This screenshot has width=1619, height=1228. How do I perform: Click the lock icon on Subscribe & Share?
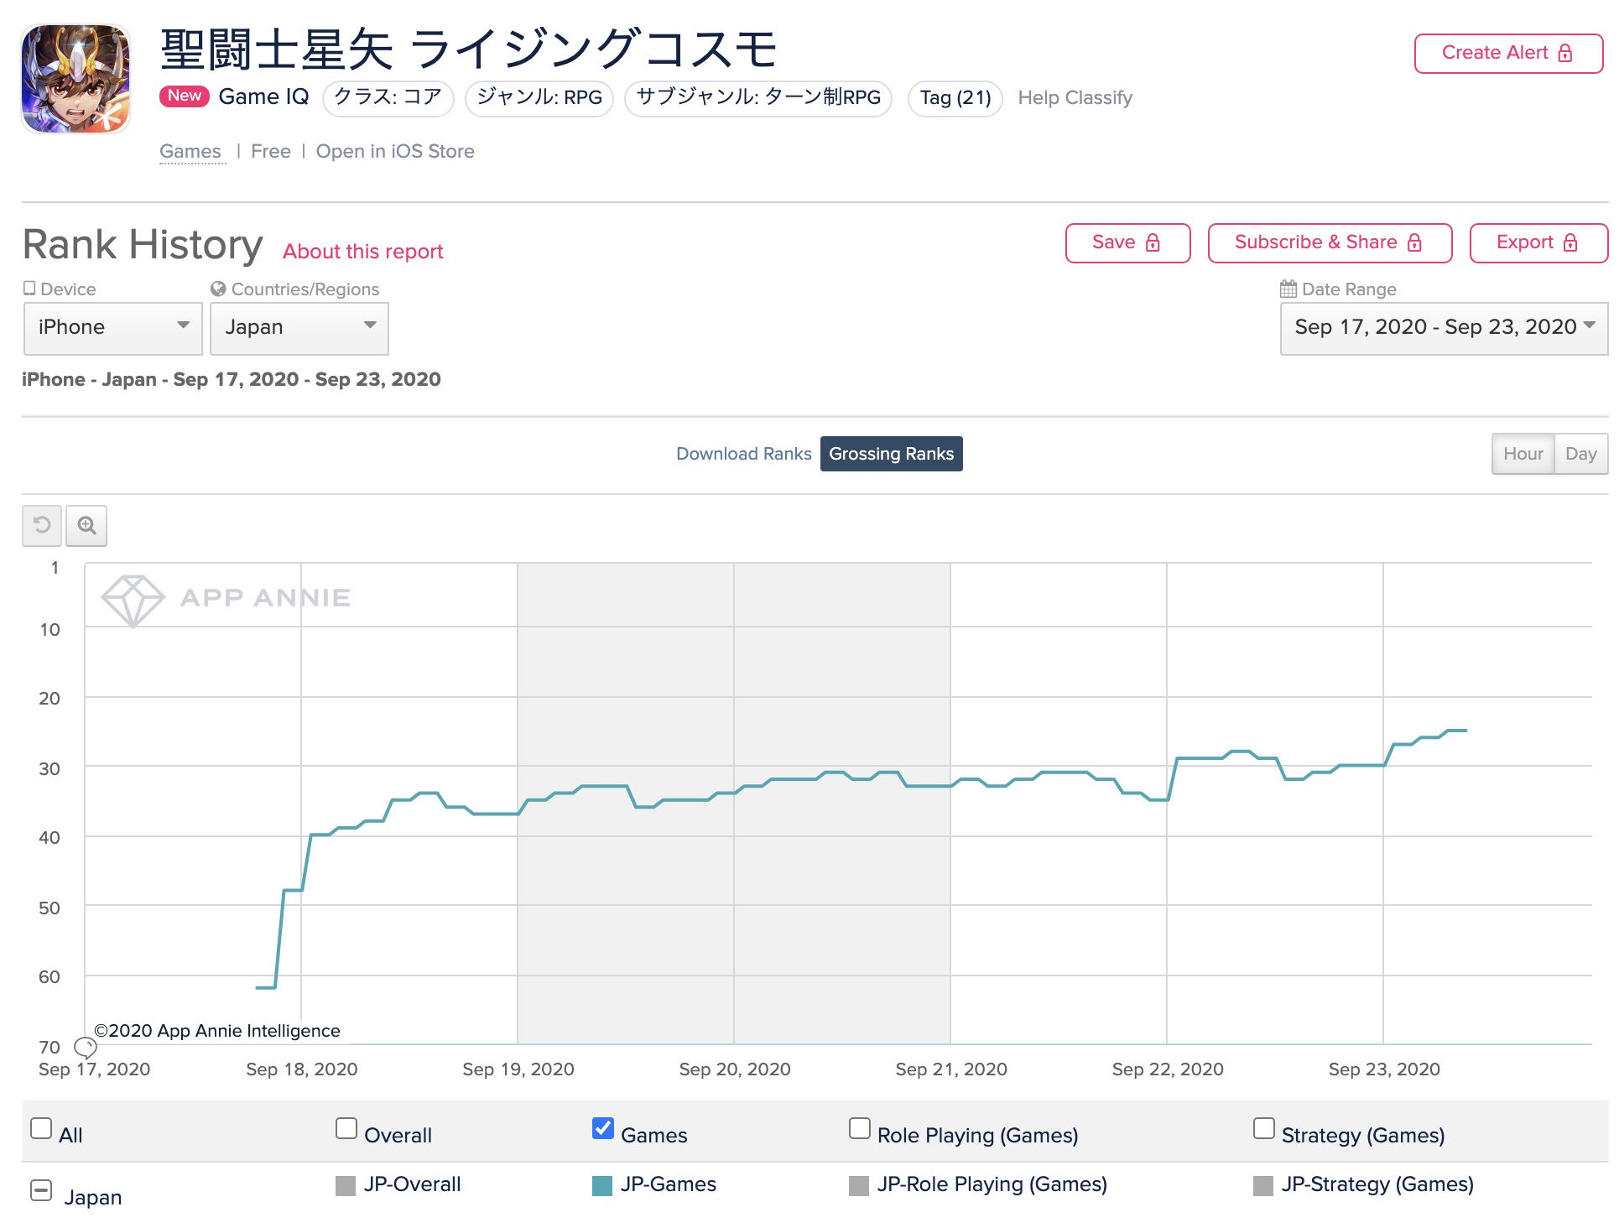click(x=1414, y=242)
